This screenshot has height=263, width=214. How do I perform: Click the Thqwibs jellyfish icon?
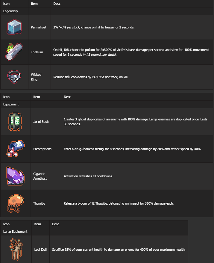[x=14, y=203]
